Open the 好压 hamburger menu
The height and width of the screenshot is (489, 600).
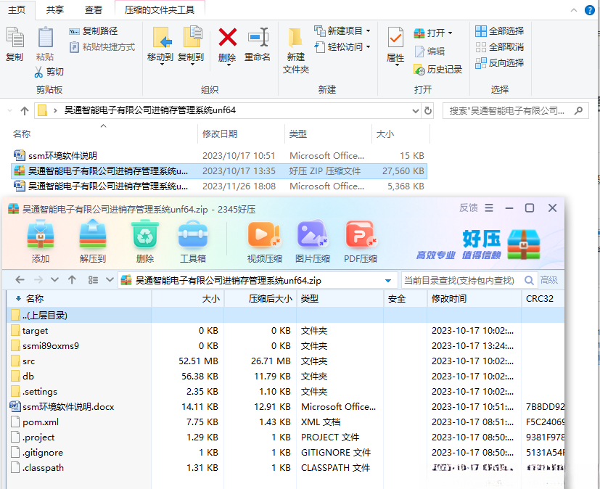489,207
